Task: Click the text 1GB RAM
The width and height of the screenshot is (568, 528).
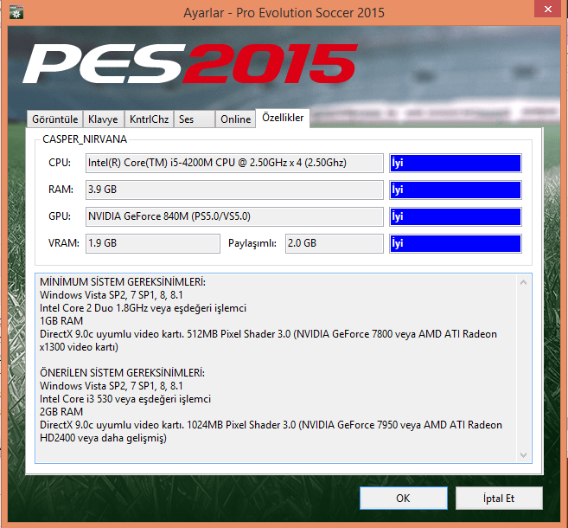Action: point(61,321)
